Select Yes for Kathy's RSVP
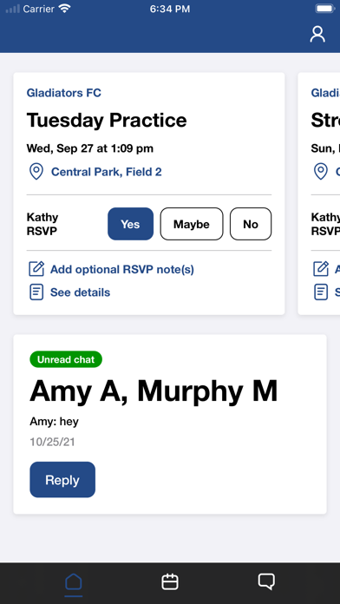 (x=130, y=224)
